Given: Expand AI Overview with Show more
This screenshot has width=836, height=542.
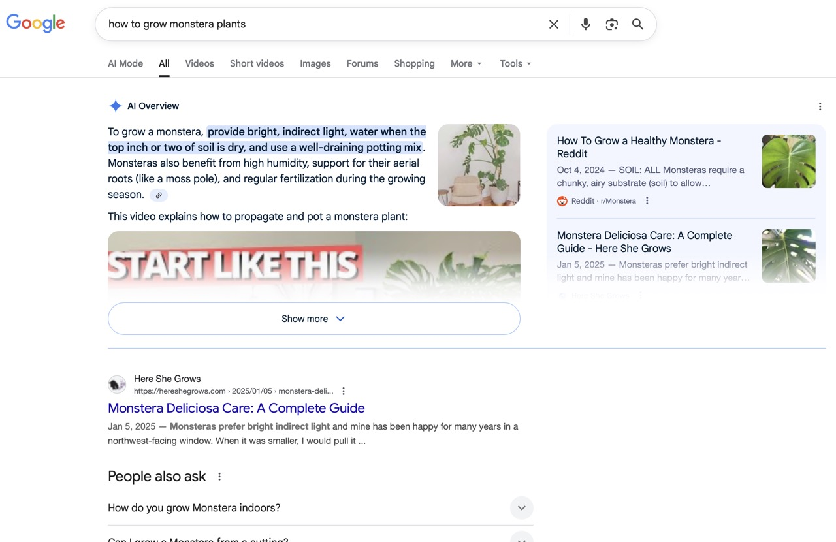Looking at the screenshot, I should [x=313, y=319].
